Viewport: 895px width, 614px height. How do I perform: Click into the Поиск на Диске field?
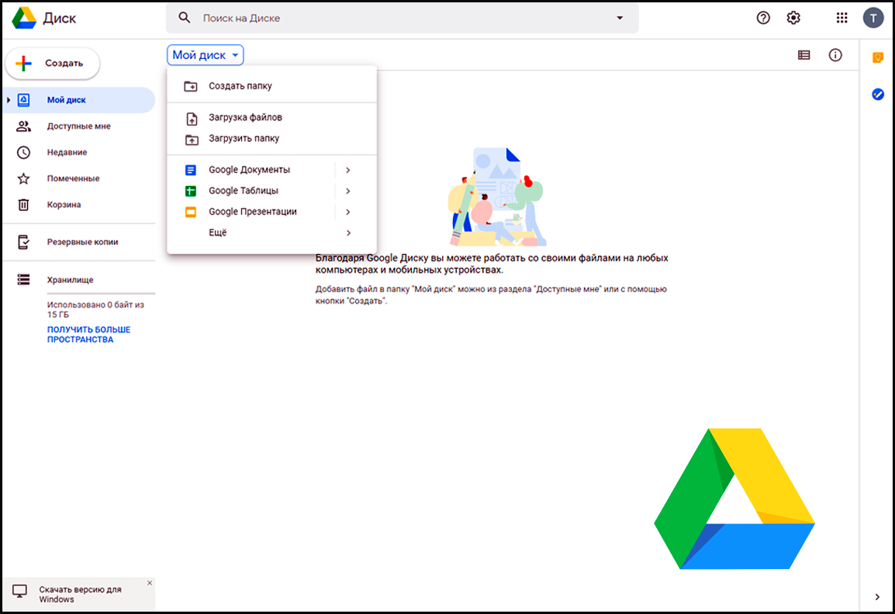click(403, 18)
